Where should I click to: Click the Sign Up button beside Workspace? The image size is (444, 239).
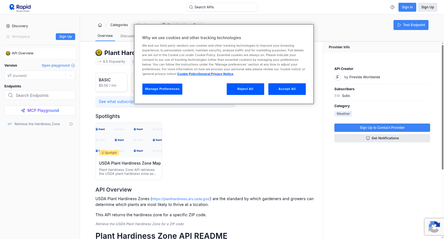(65, 37)
